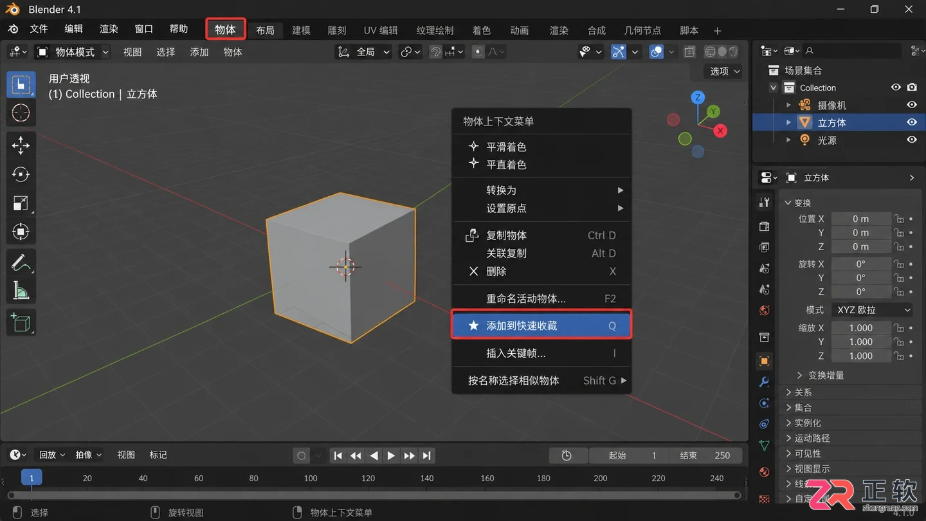The width and height of the screenshot is (926, 521).
Task: Toggle proportional editing in header
Action: click(x=478, y=52)
